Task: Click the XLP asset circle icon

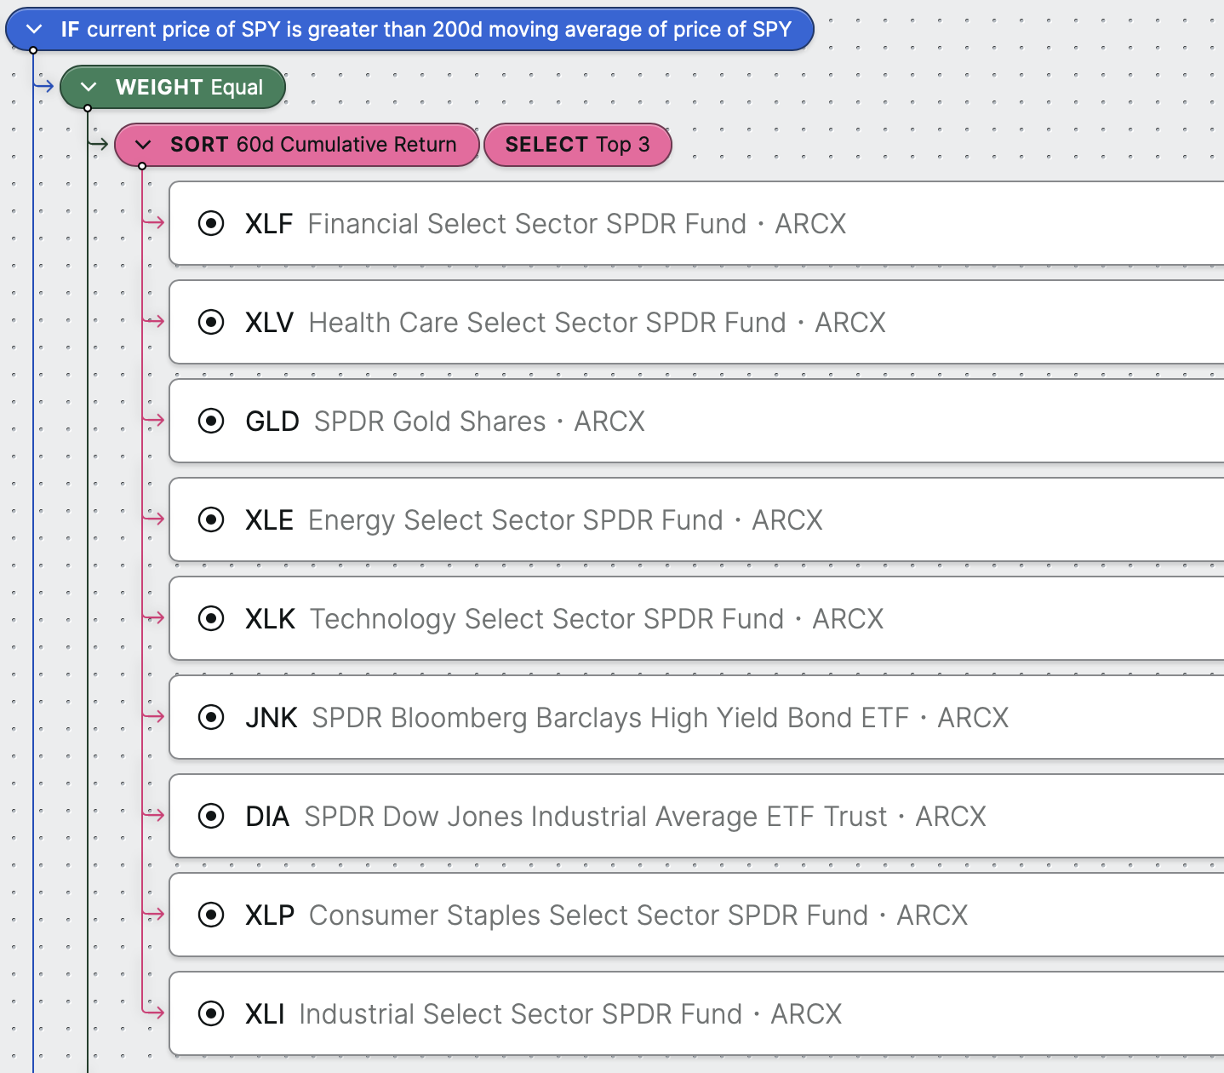Action: click(x=211, y=915)
